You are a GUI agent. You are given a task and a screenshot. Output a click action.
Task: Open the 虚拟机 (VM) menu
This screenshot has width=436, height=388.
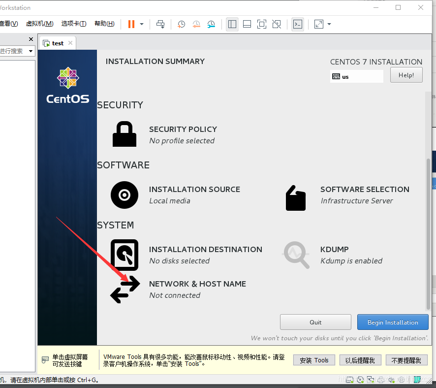pos(39,24)
